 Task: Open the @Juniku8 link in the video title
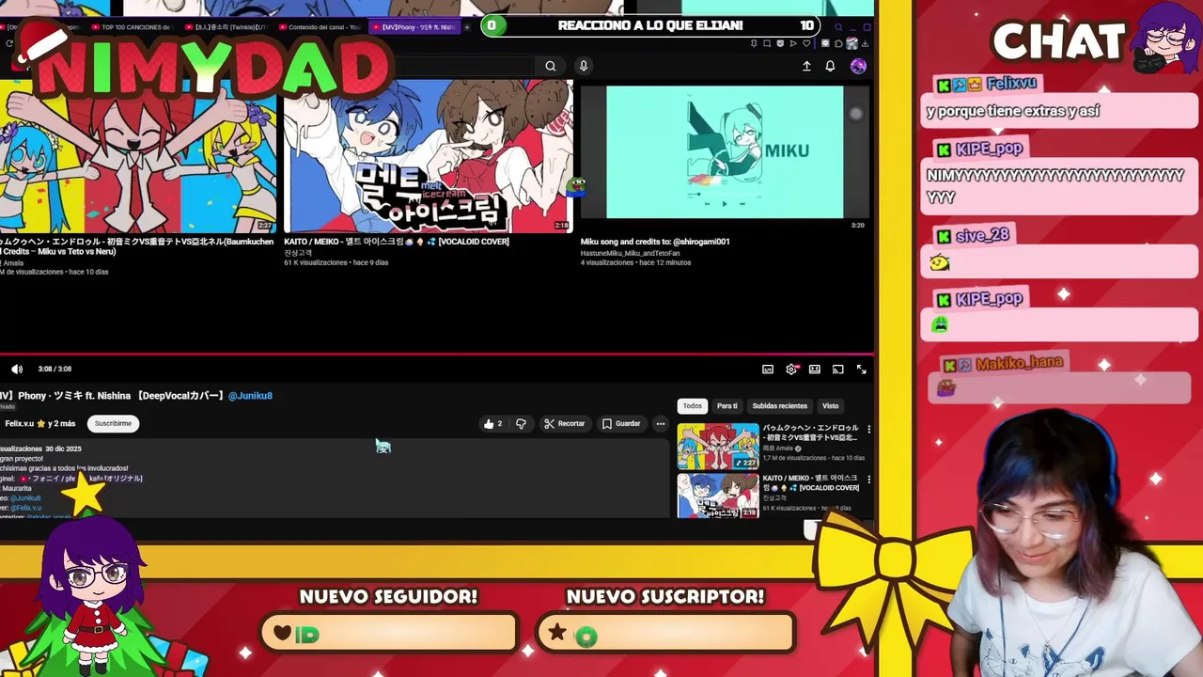tap(250, 396)
